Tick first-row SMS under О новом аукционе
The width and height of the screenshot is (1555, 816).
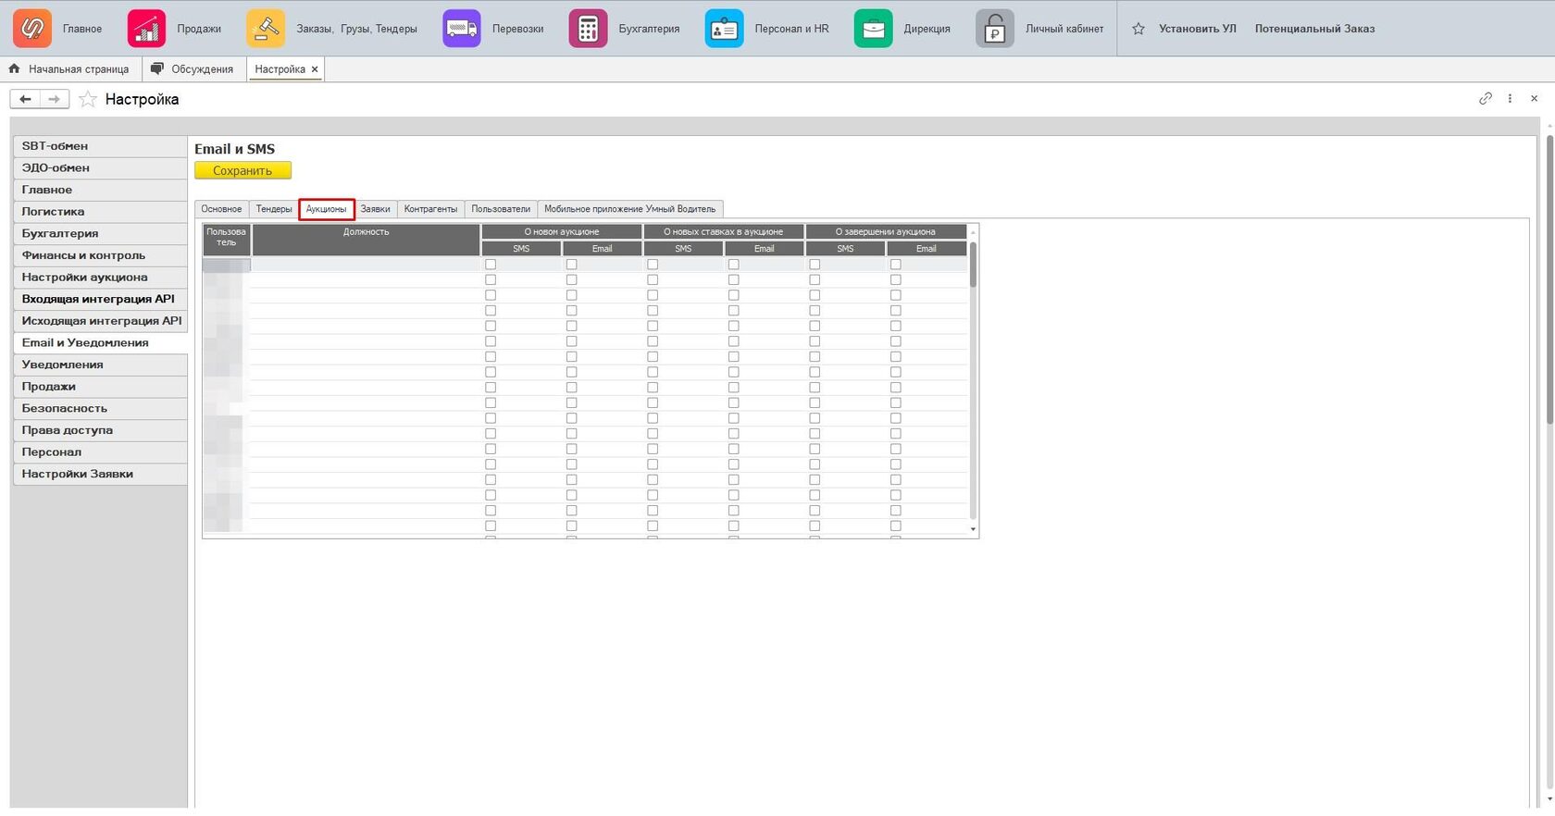(x=491, y=265)
